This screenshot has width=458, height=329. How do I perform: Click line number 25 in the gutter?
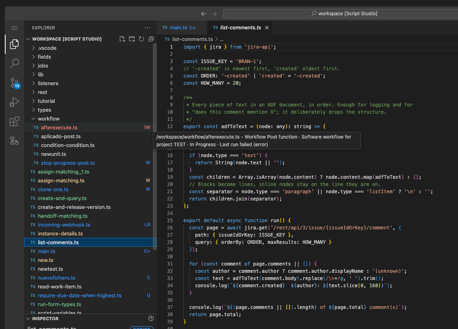pyautogui.click(x=170, y=221)
